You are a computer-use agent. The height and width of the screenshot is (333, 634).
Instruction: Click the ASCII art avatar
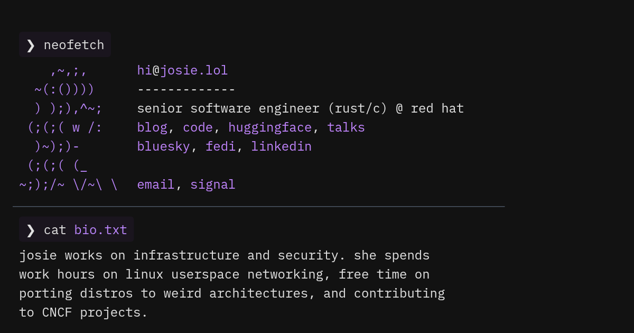click(69, 127)
